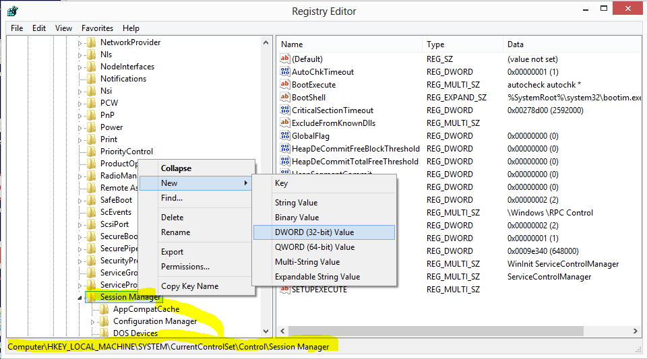Select DWORD (32-bit) Value
Viewport: 647px width, 359px height.
click(x=324, y=232)
